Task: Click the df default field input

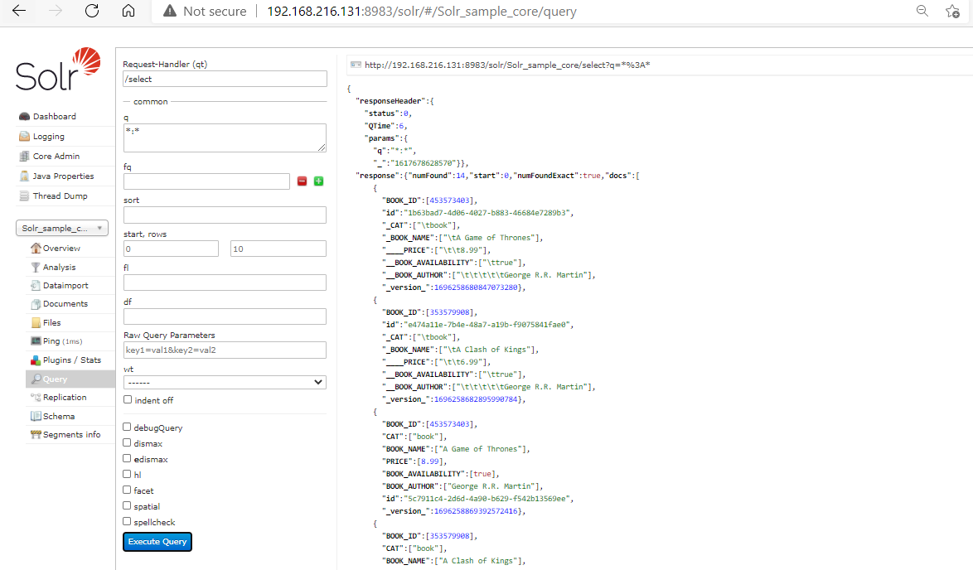Action: 225,316
